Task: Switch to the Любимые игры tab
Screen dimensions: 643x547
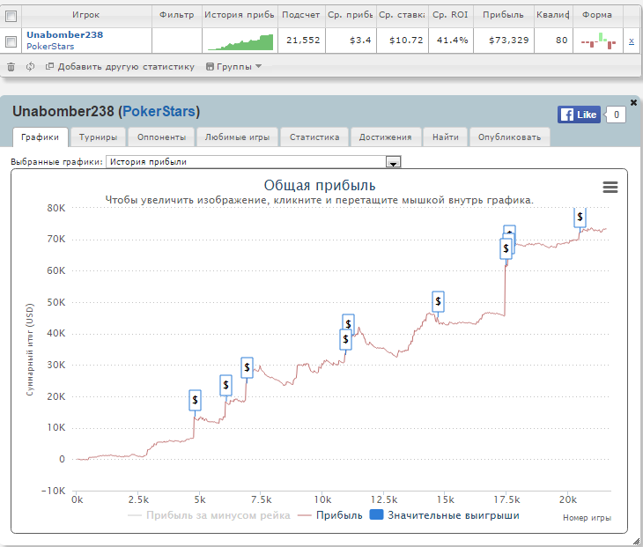Action: tap(238, 137)
